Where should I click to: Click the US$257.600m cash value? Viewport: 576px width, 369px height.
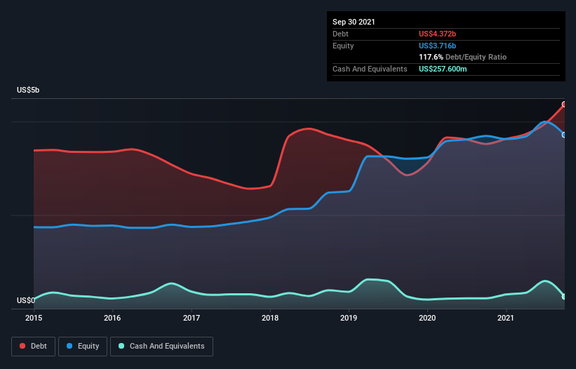coord(443,69)
